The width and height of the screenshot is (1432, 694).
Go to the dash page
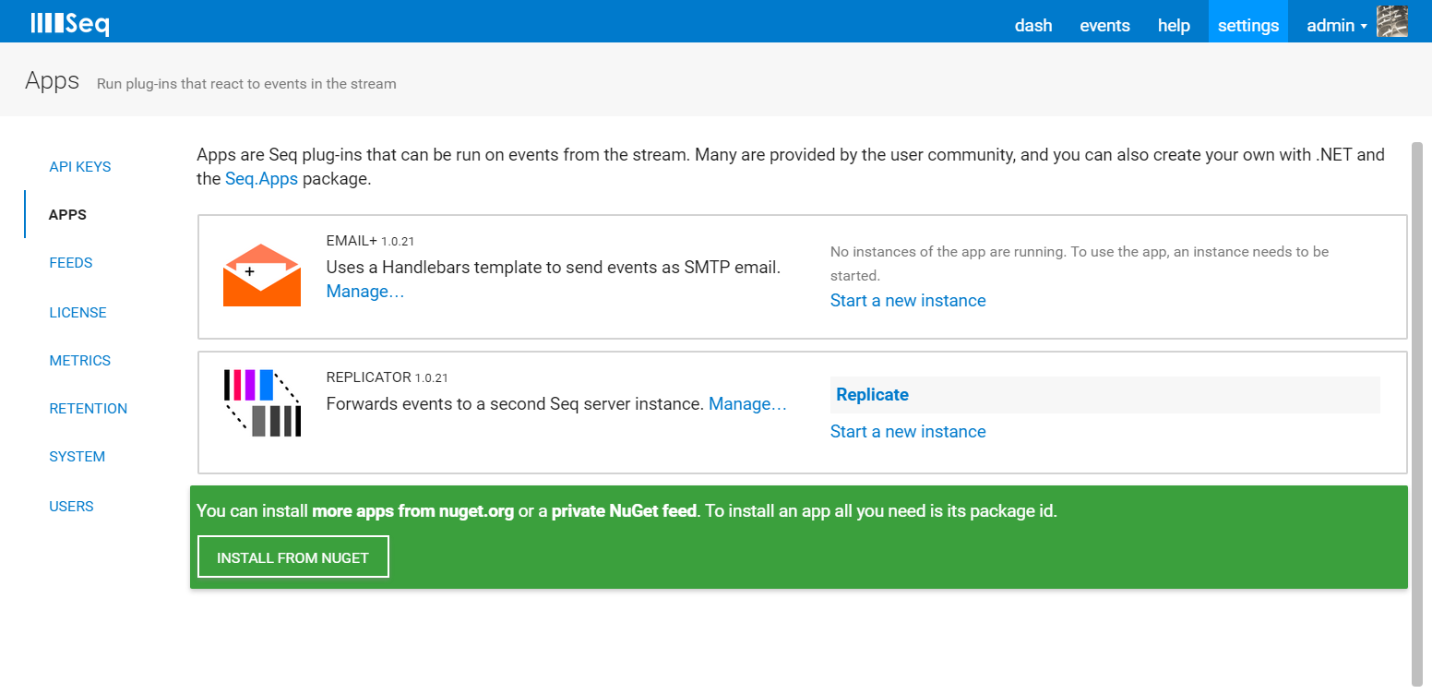[1033, 26]
